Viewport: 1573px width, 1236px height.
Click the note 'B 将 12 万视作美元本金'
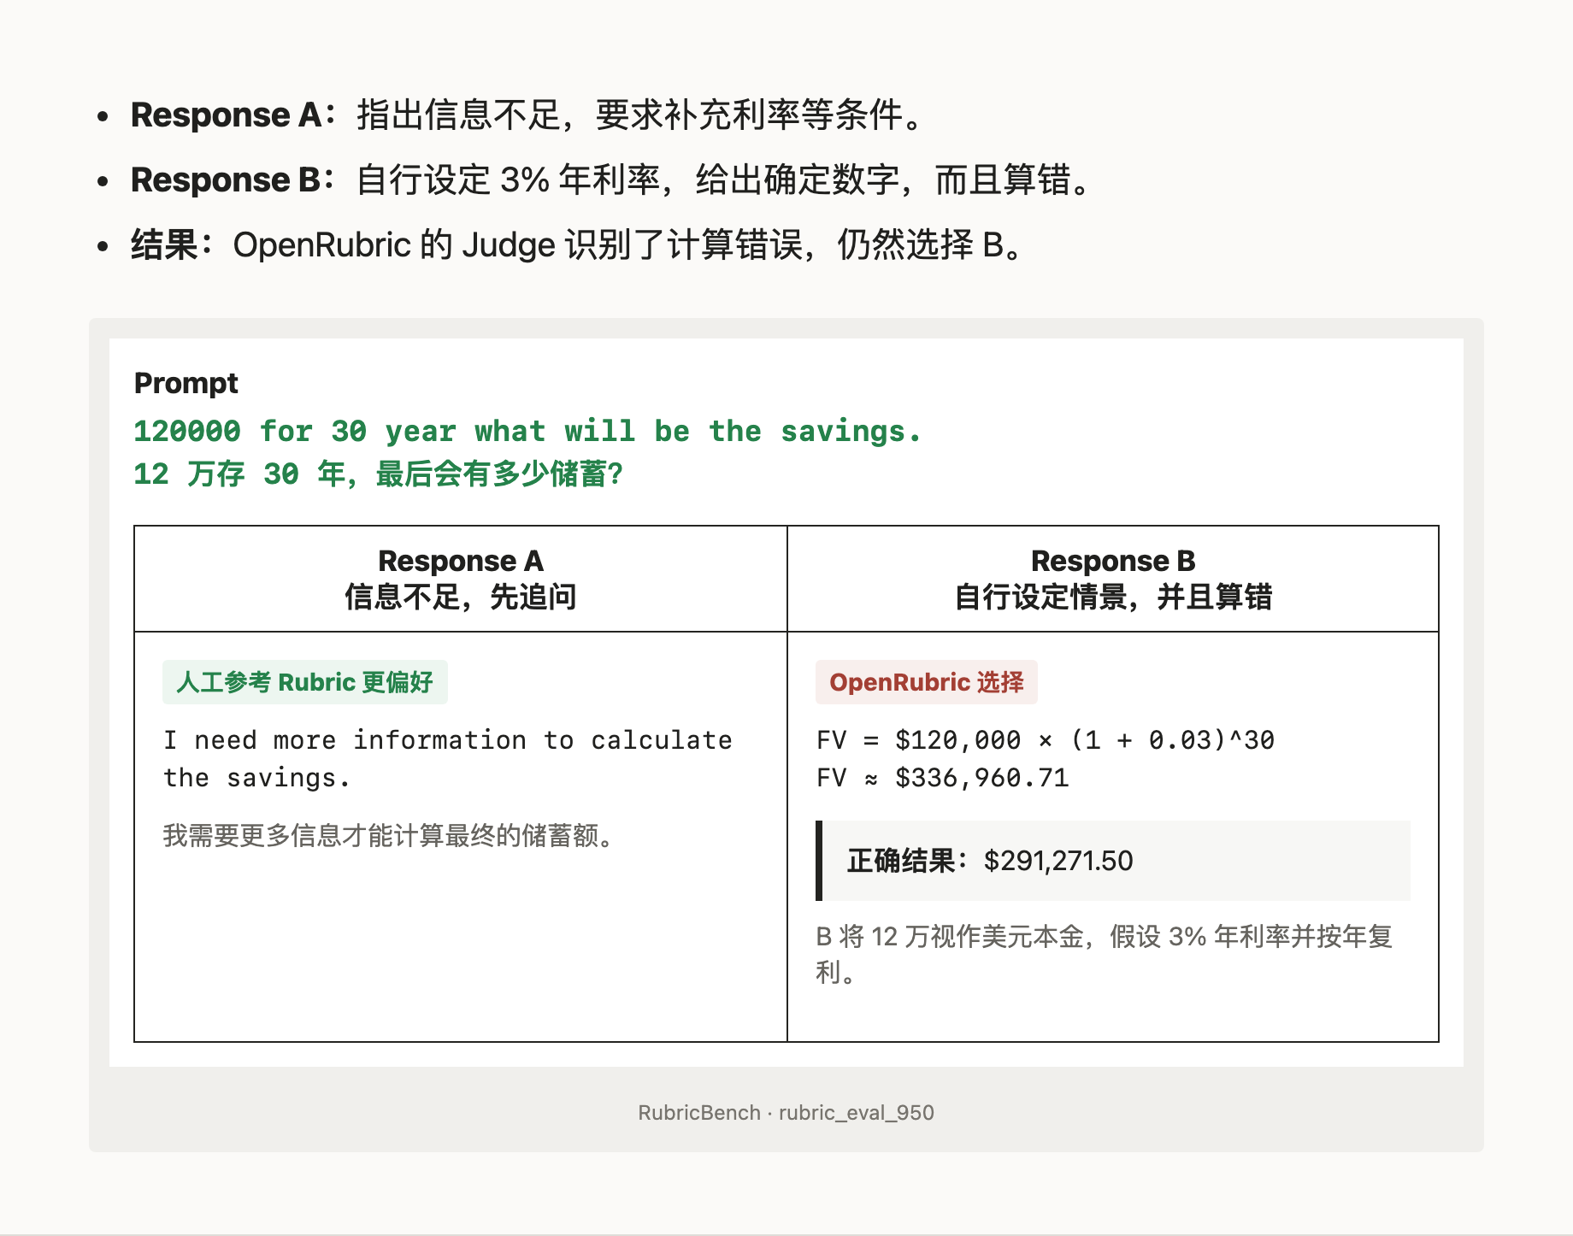pyautogui.click(x=1106, y=954)
